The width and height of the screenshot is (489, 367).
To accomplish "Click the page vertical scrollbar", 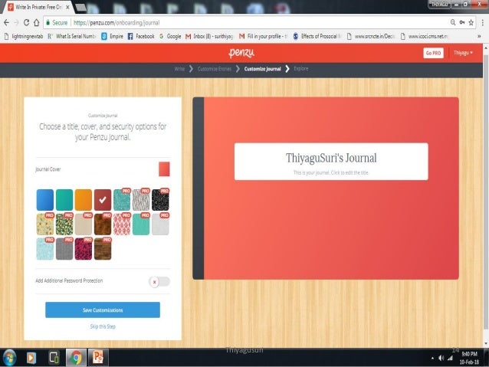I will (x=486, y=192).
